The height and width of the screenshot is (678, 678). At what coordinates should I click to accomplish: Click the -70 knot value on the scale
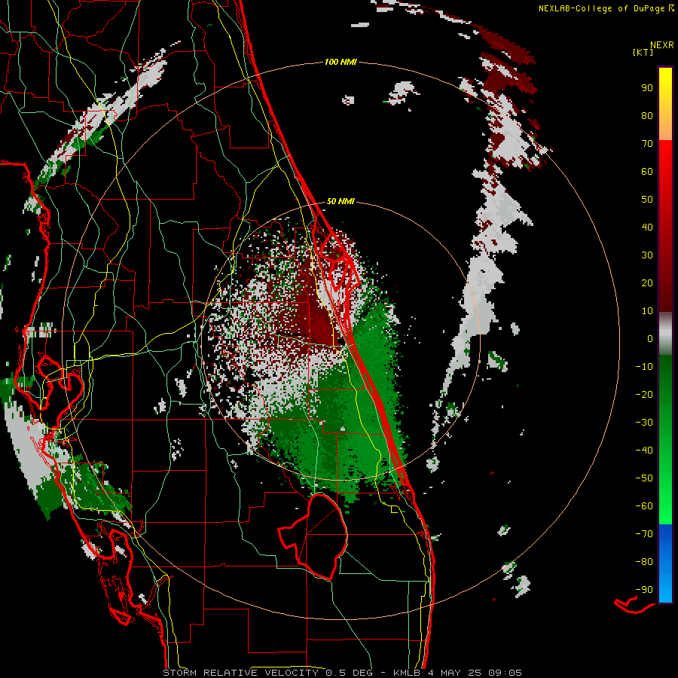[x=644, y=534]
